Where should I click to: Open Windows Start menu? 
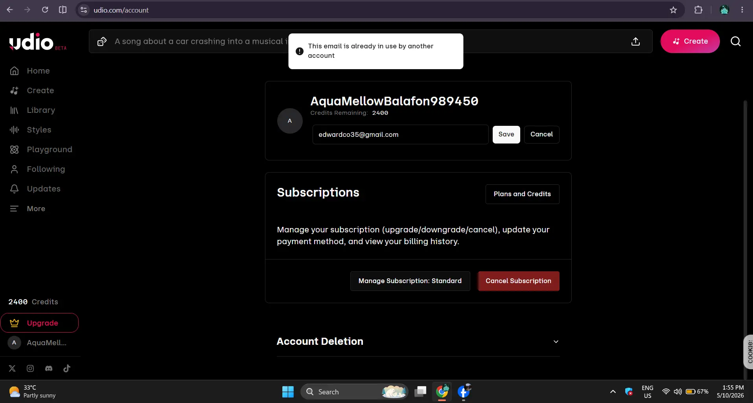(288, 392)
